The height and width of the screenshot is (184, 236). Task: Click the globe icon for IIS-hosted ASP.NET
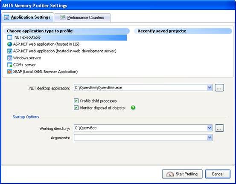coord(9,44)
